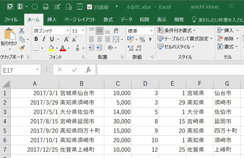Click Merge and Center icon
The image size is (244, 158).
coord(116,39)
